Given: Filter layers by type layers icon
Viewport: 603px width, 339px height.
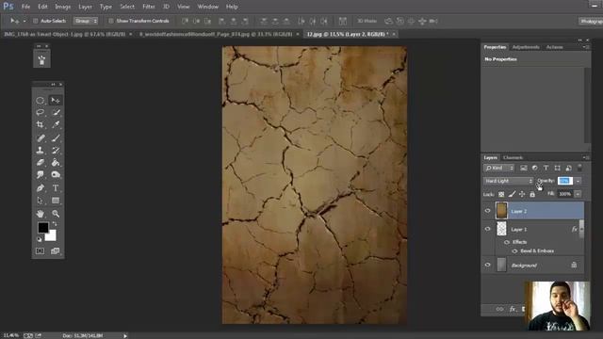Looking at the screenshot, I should point(546,168).
